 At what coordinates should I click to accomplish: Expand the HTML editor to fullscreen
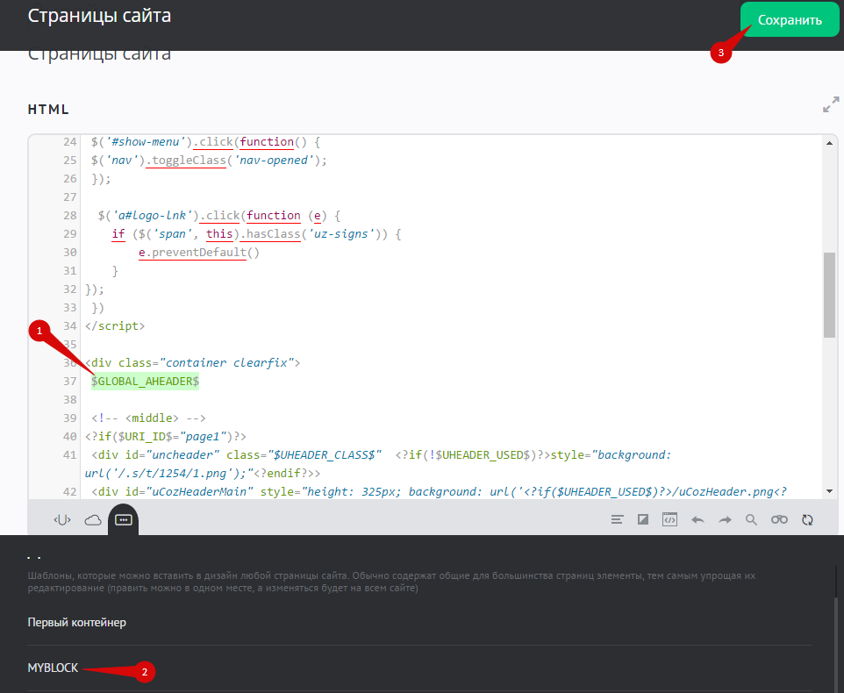pos(830,105)
